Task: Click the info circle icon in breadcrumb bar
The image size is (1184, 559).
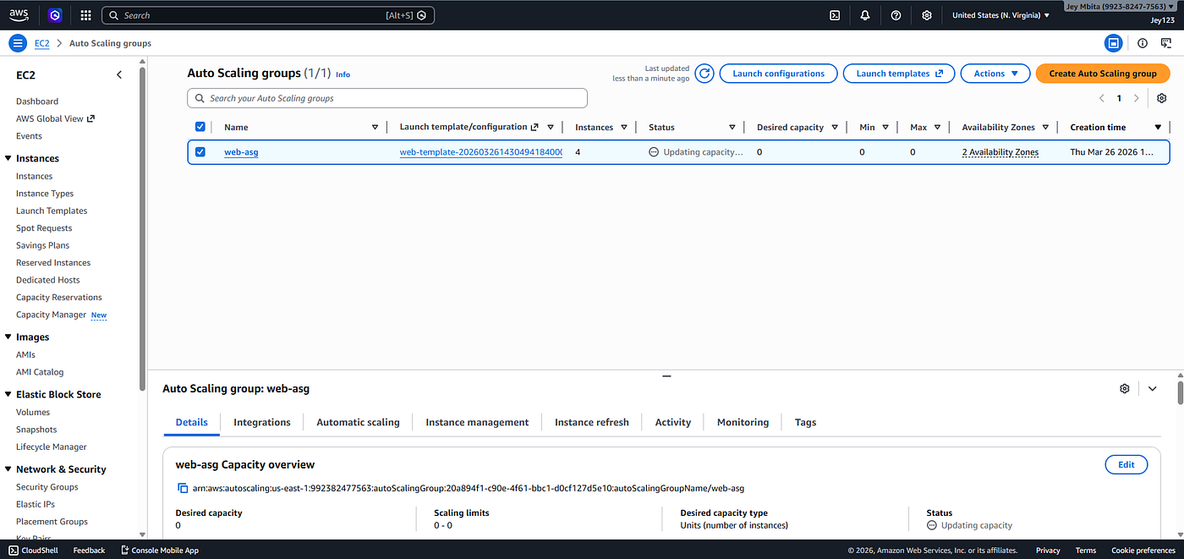Action: (1143, 43)
